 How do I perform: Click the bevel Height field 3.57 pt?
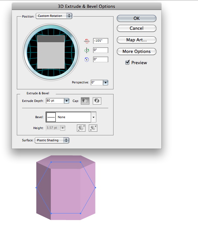pos(53,128)
